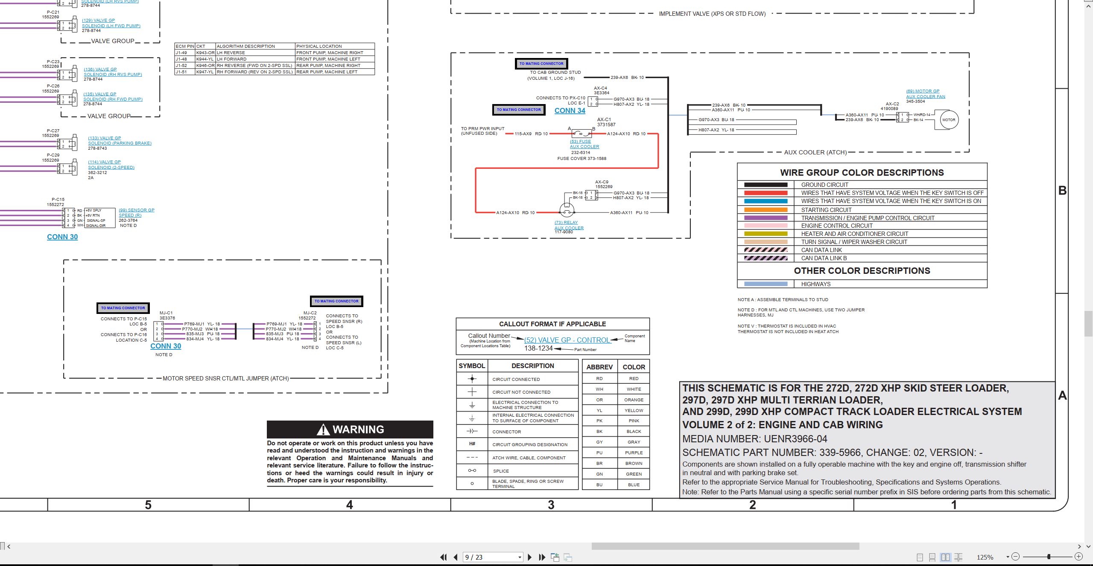Click TO MATING CONNECTOR box near MJ-C2
Screen dimensions: 1093x566
tap(336, 301)
